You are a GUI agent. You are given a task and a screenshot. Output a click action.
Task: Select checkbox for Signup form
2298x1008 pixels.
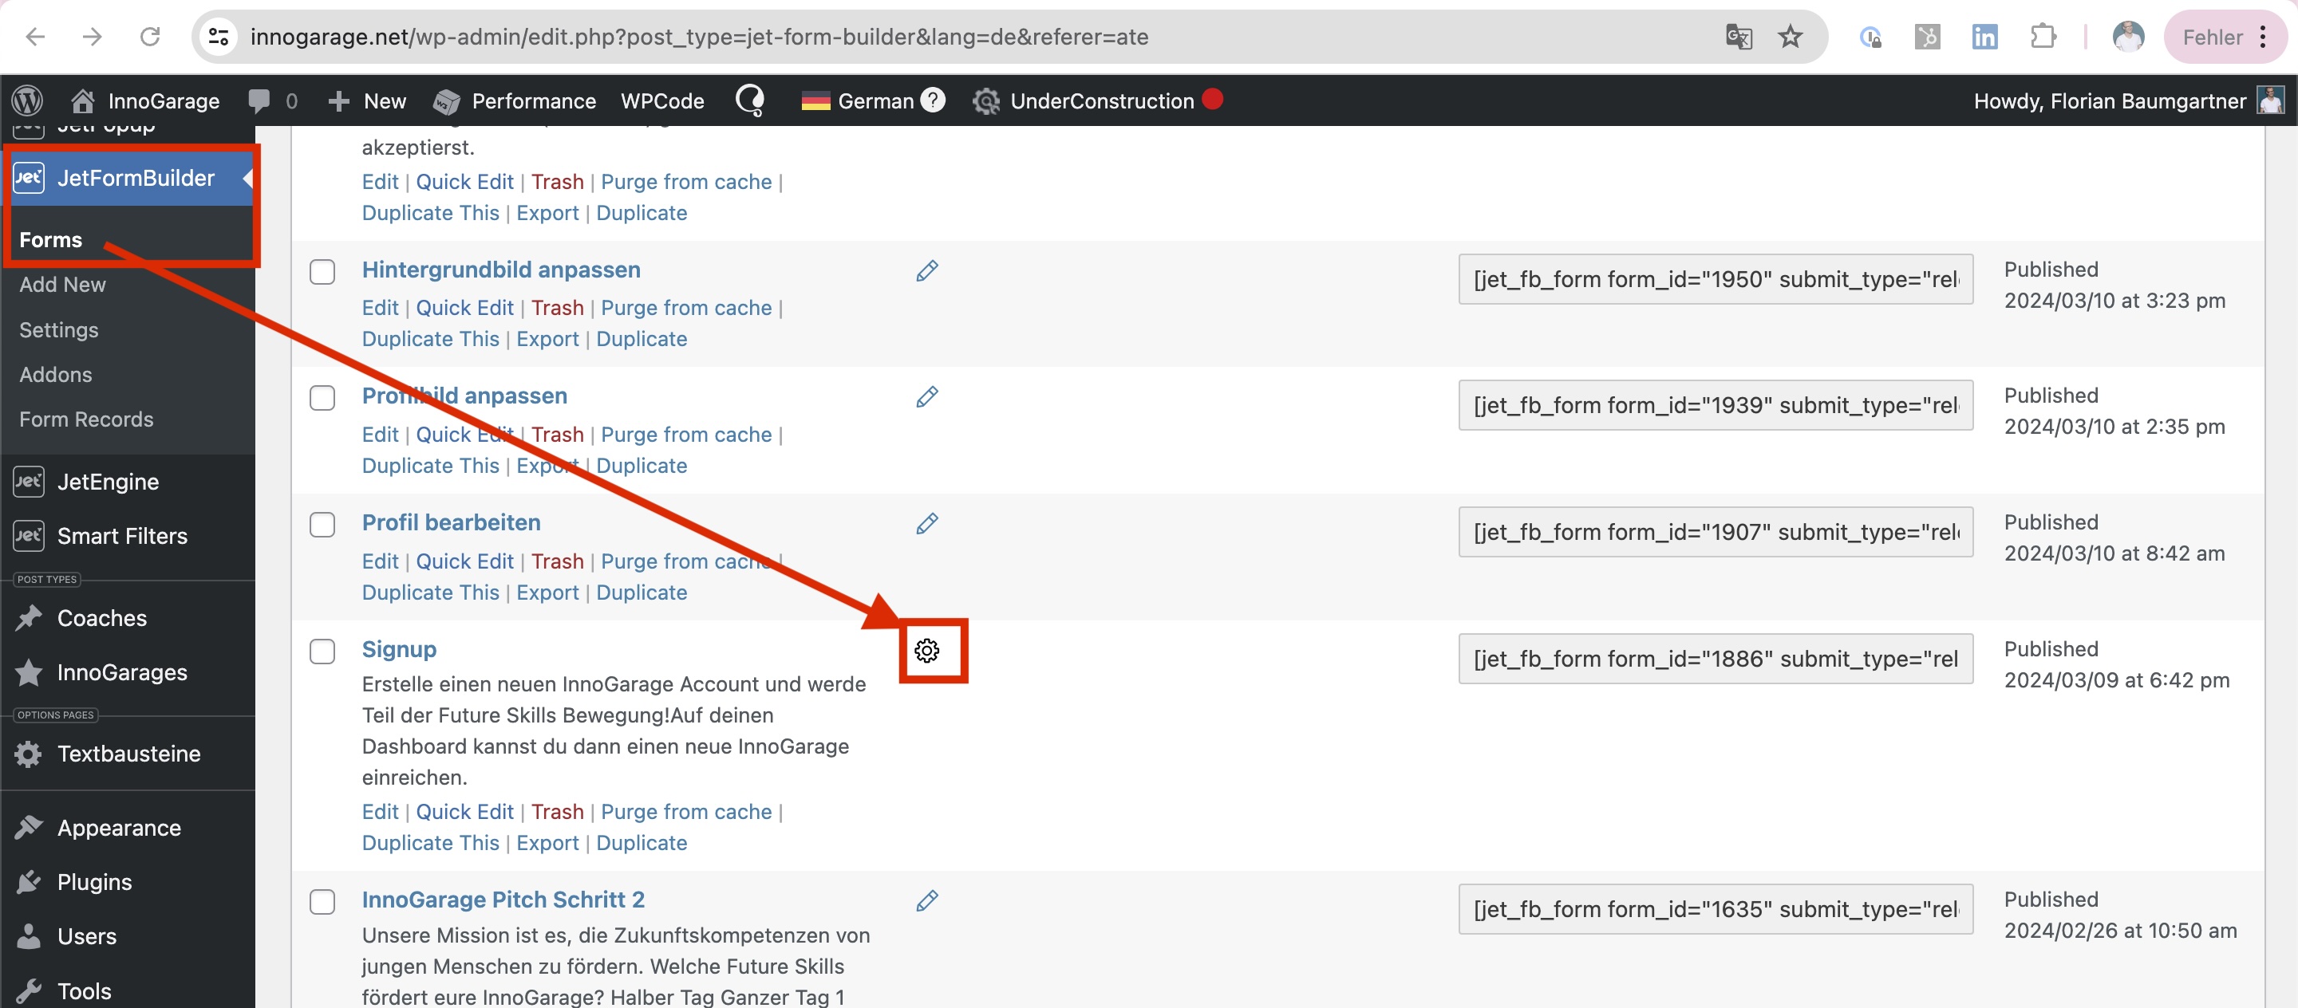coord(322,651)
